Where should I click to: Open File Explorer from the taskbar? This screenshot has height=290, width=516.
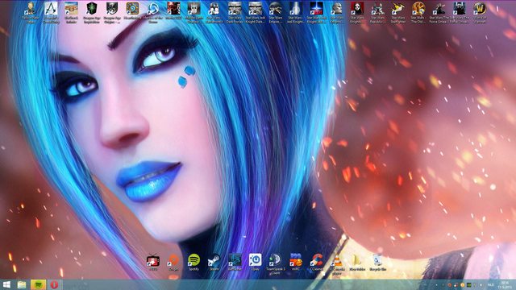[22, 284]
